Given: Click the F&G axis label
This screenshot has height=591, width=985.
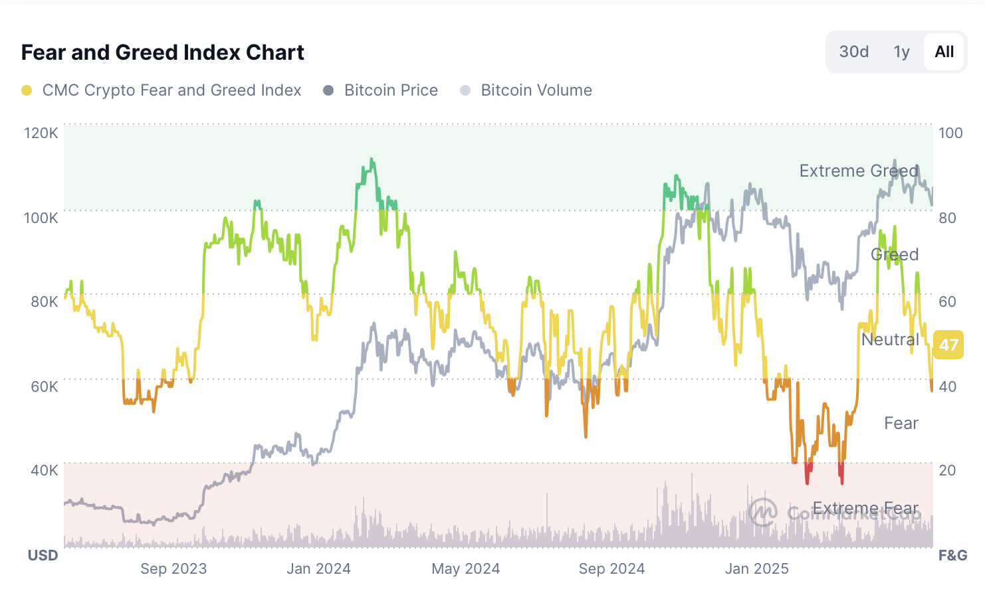Looking at the screenshot, I should (x=953, y=555).
